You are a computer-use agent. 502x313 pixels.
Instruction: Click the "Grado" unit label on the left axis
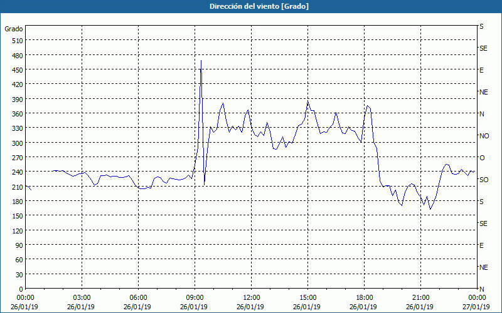point(14,29)
